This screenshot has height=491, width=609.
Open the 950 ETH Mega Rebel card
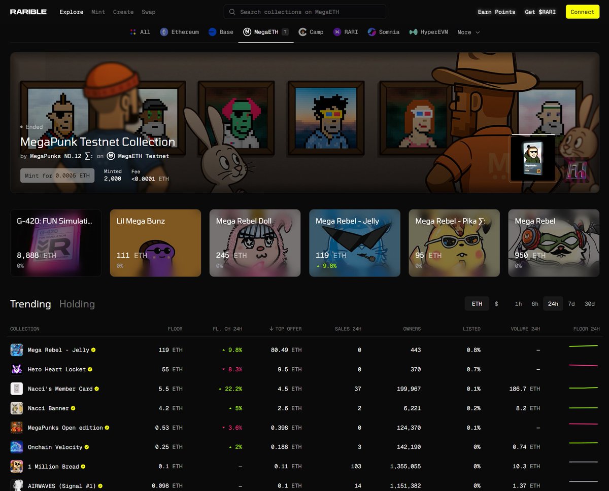[554, 243]
